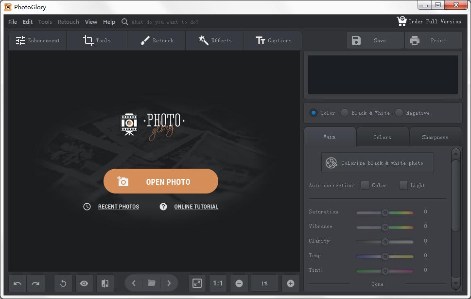Click the Clarity slider handle
The height and width of the screenshot is (299, 471).
[385, 242]
